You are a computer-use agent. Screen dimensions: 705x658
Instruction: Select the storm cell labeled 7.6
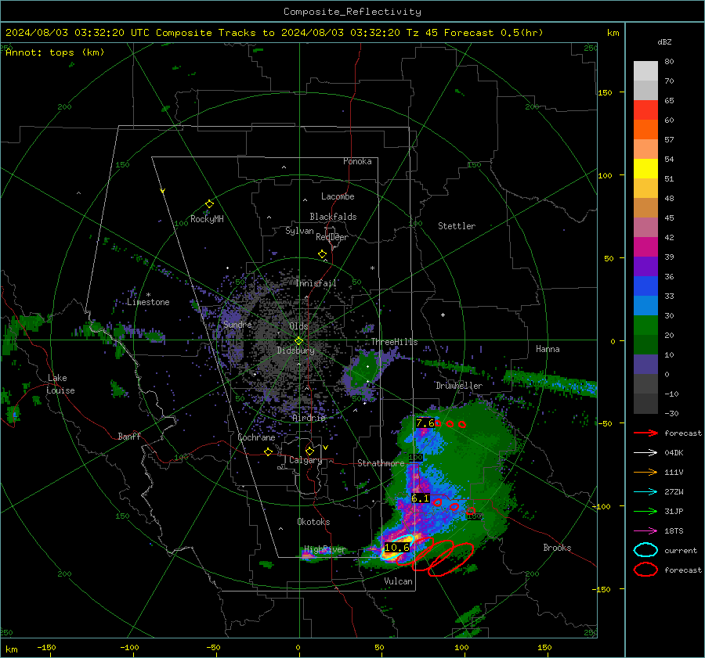(x=425, y=423)
